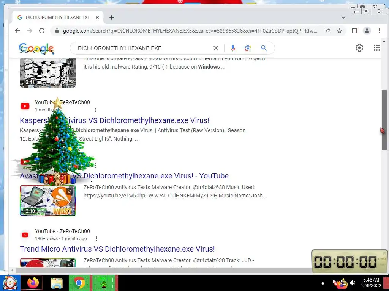Close the DICHLOROMETHYLHEXANE.EXE tab
This screenshot has height=291, width=389.
[x=97, y=17]
